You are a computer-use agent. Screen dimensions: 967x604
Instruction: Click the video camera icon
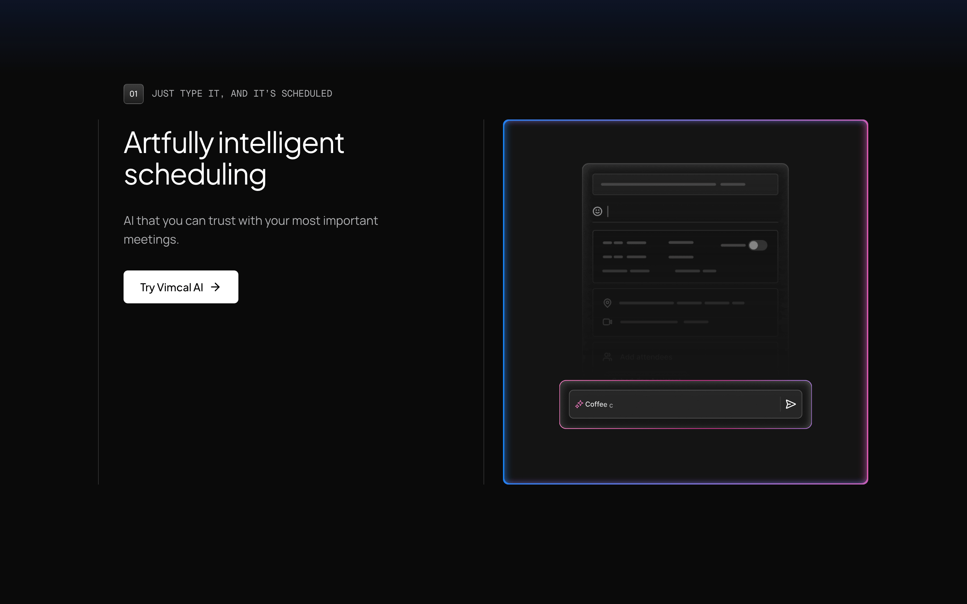click(607, 322)
